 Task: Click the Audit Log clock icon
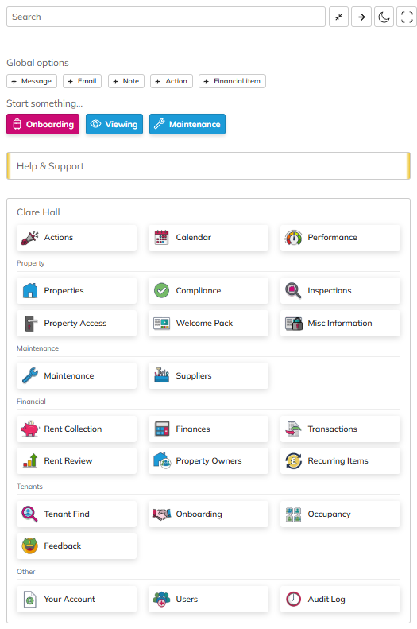pyautogui.click(x=293, y=599)
